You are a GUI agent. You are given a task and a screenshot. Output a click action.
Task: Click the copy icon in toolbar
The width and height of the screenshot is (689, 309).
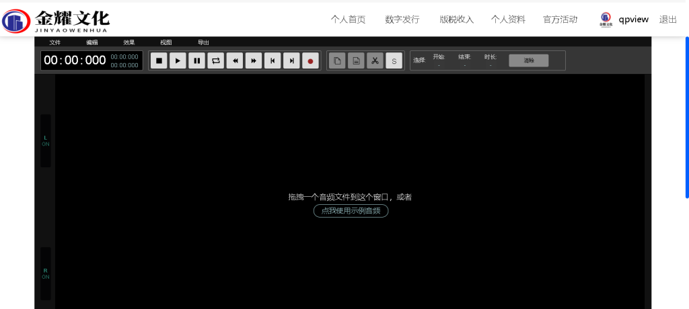tap(337, 60)
